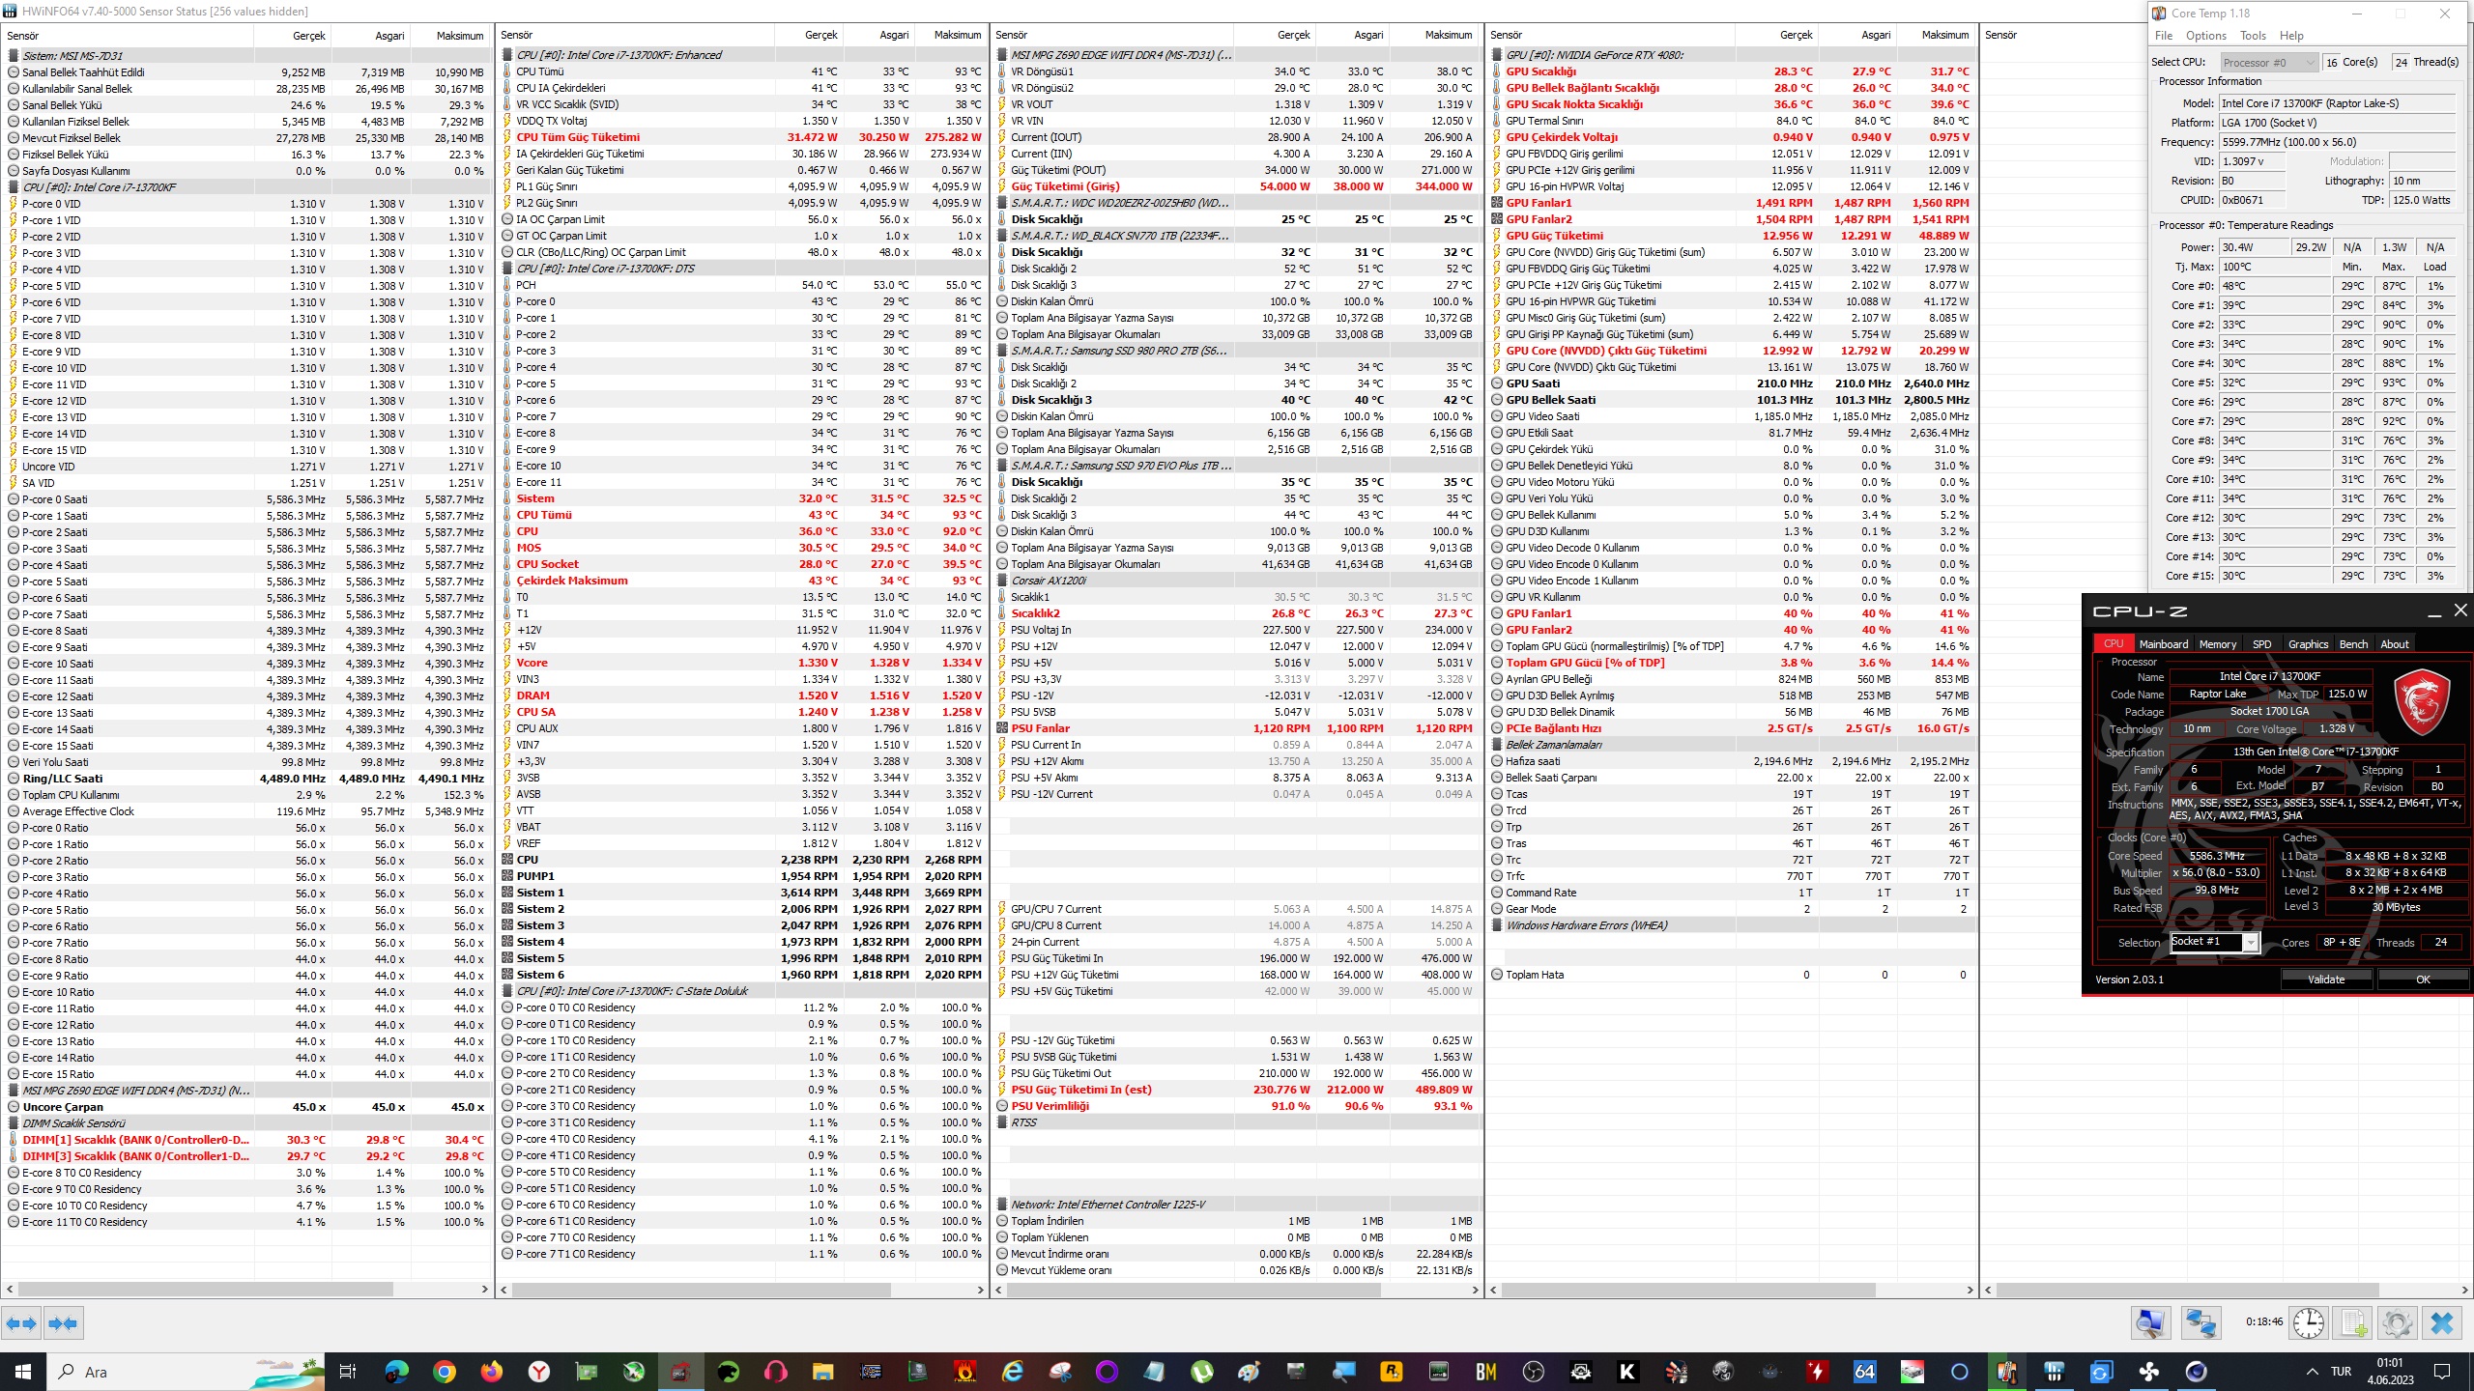
Task: Show hidden system tray icons chevron
Action: point(2312,1372)
